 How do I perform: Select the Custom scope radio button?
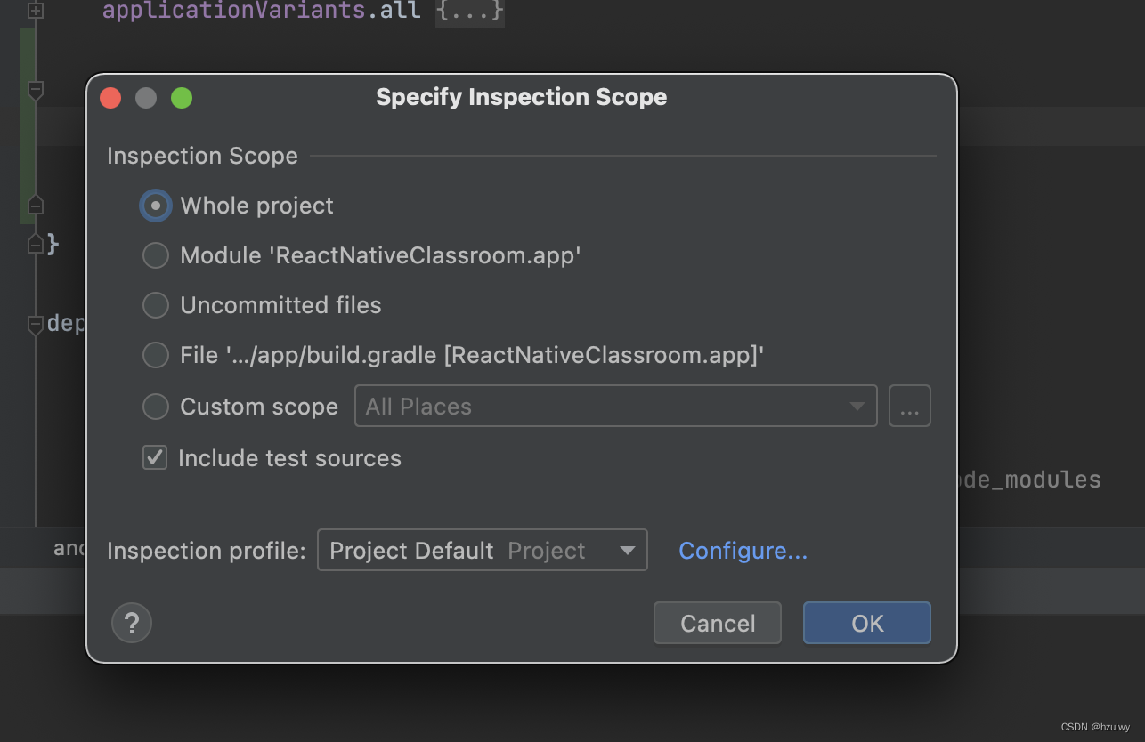(156, 407)
